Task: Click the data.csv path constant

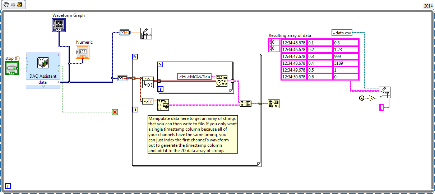Action: [341, 33]
